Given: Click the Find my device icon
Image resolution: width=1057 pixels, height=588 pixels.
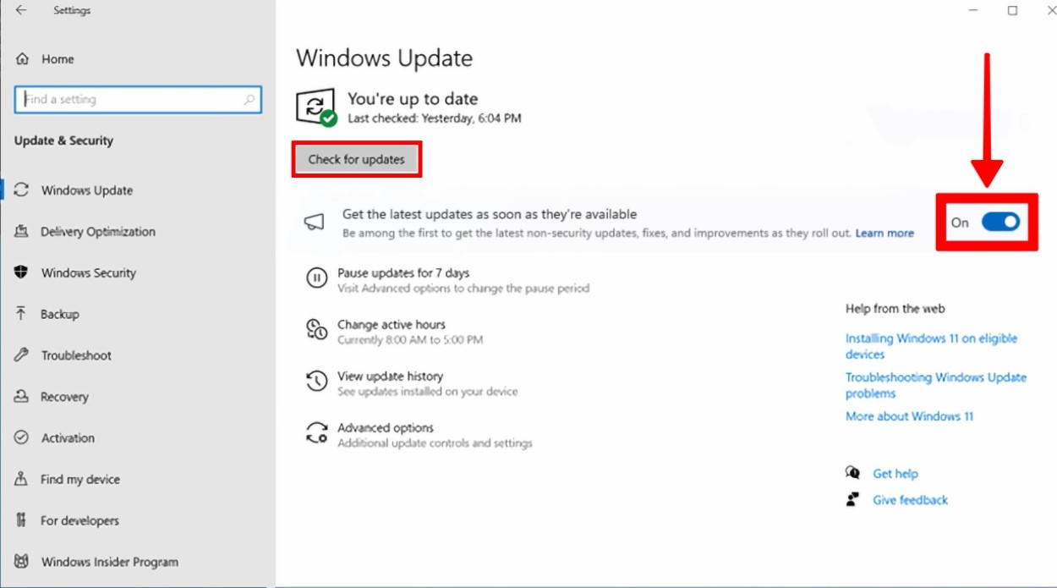Looking at the screenshot, I should pyautogui.click(x=21, y=479).
